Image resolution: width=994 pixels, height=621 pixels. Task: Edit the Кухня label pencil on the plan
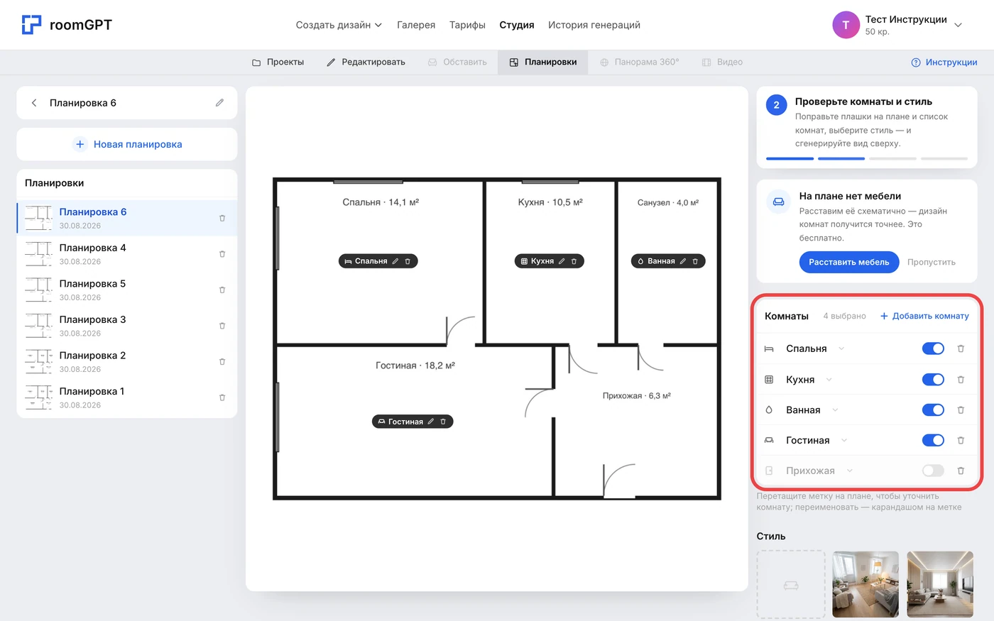point(562,261)
